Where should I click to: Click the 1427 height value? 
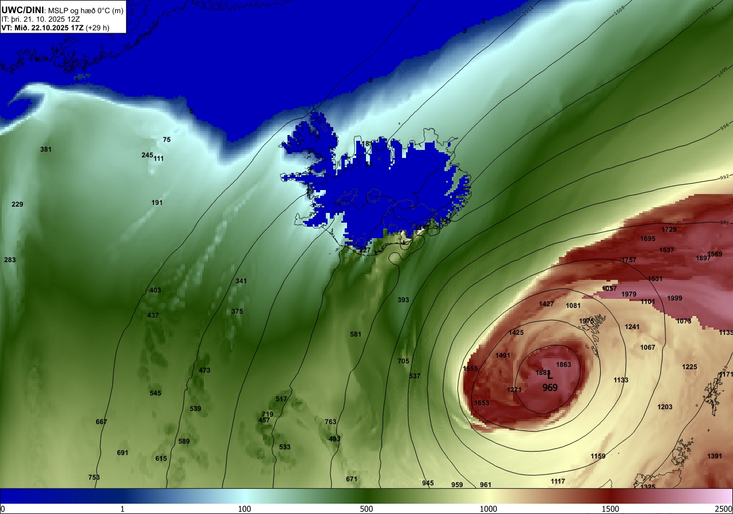click(x=546, y=304)
